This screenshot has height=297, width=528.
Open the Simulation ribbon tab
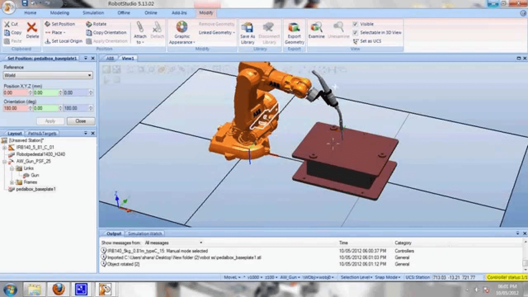pyautogui.click(x=93, y=13)
